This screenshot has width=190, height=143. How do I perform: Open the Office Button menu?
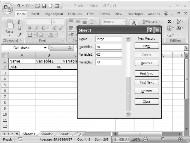coord(7,8)
